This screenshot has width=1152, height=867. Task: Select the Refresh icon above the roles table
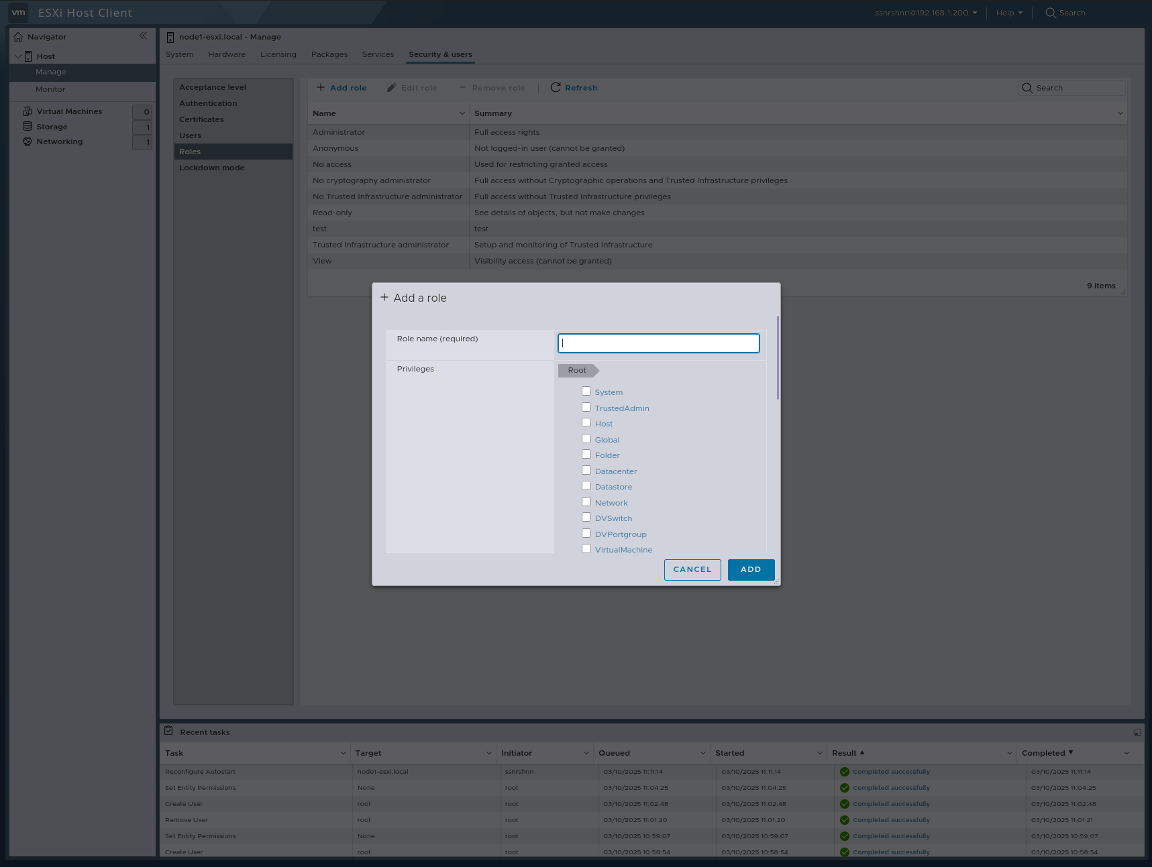[x=555, y=87]
